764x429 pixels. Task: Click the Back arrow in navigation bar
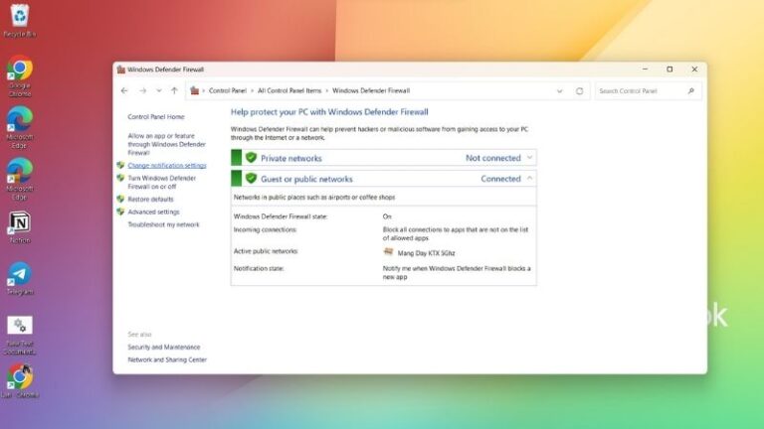[124, 90]
